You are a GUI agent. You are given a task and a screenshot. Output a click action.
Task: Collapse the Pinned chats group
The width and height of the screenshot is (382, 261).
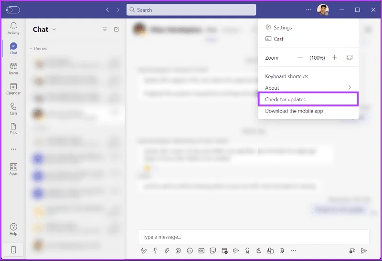pyautogui.click(x=31, y=49)
